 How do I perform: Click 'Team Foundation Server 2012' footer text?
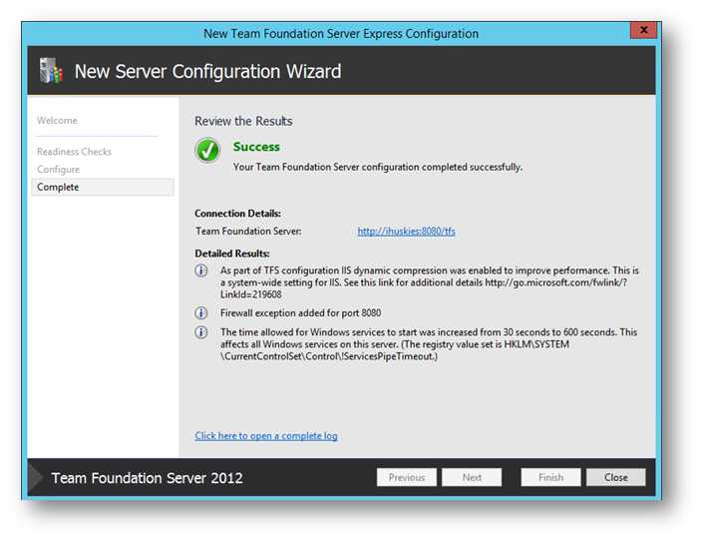147,478
